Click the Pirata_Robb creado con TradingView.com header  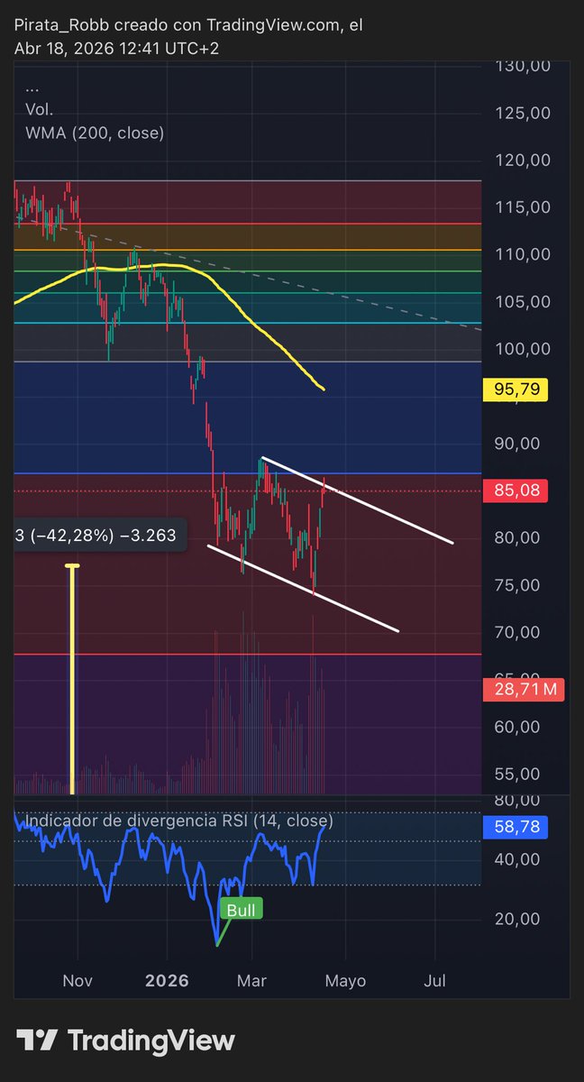[188, 27]
